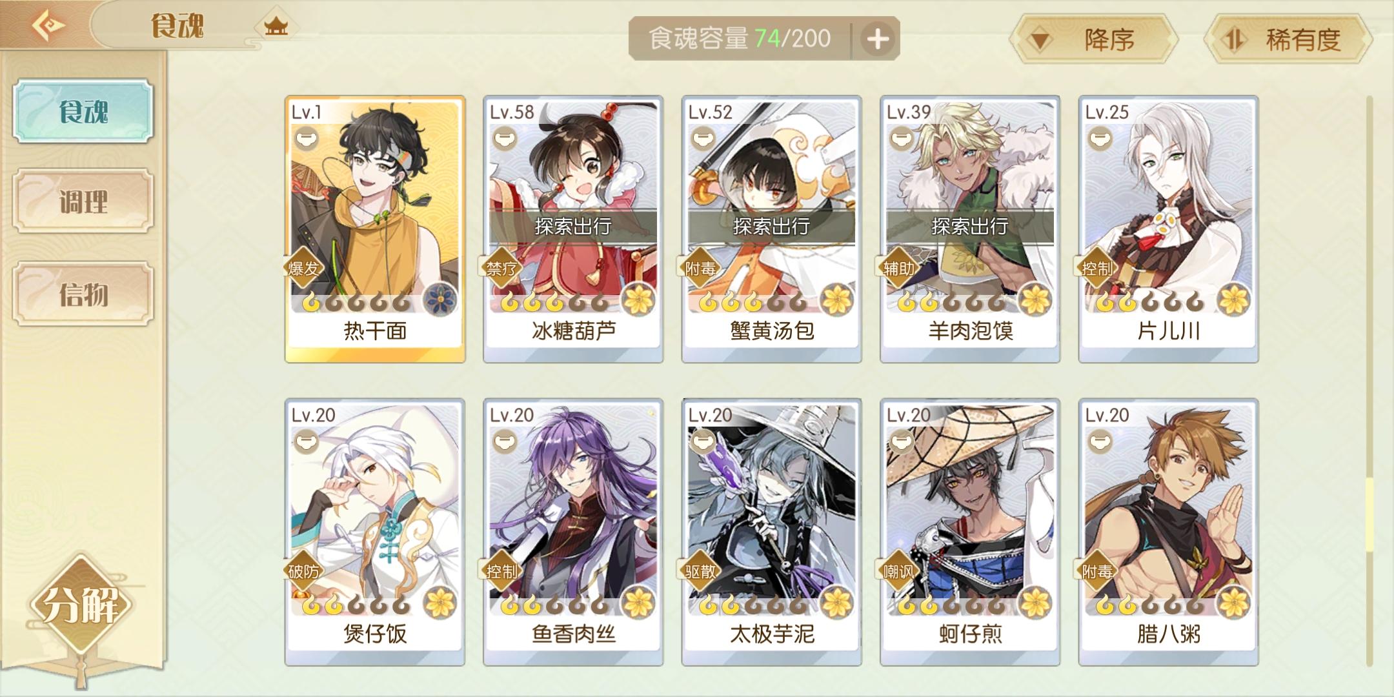Open the 太极芋泥 character card
Image resolution: width=1394 pixels, height=697 pixels.
pos(772,532)
